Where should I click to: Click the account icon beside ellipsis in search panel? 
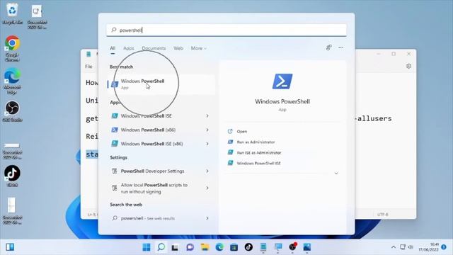[x=328, y=47]
